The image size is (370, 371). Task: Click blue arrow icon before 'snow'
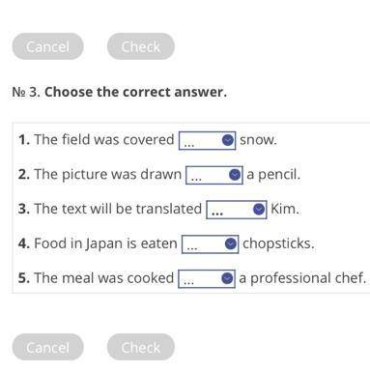(x=228, y=140)
